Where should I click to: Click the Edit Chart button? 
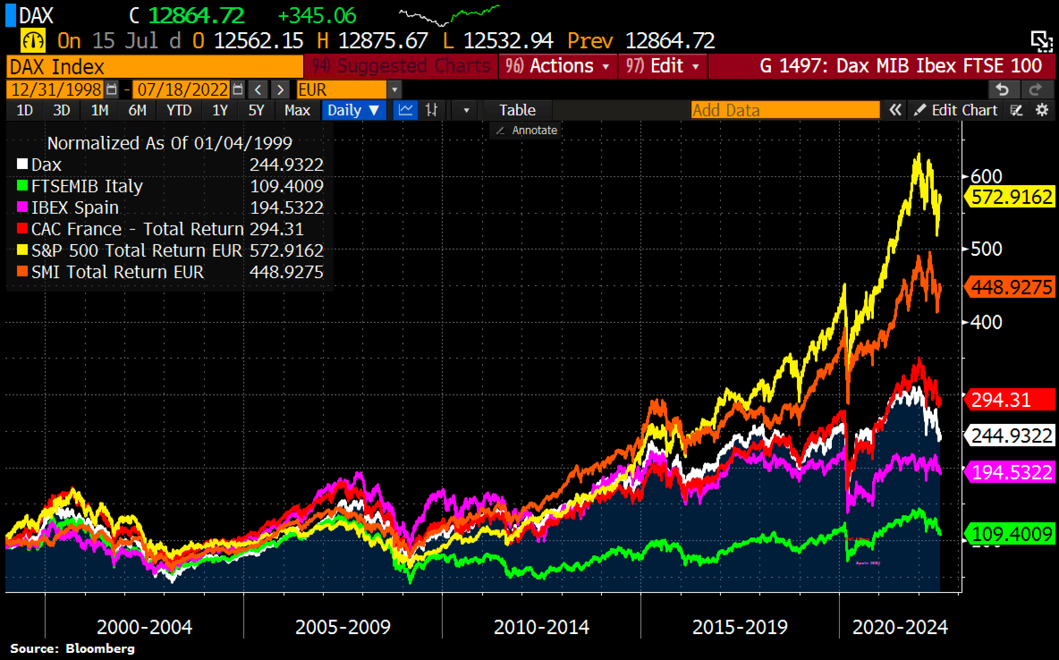[x=957, y=110]
